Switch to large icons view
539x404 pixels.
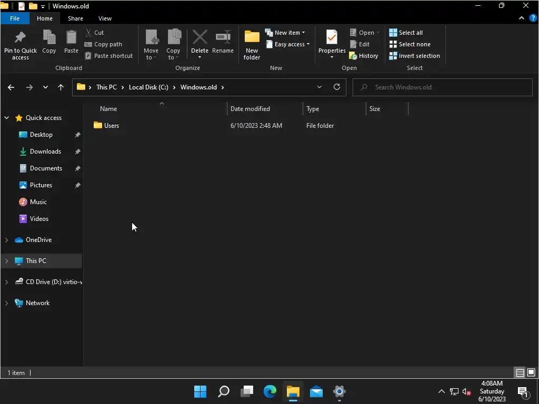point(531,372)
